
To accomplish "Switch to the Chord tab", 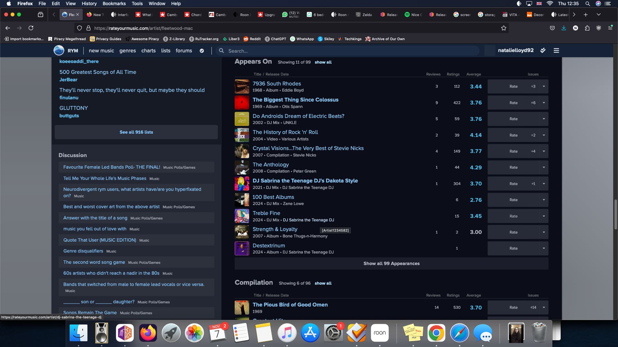I will tap(193, 14).
